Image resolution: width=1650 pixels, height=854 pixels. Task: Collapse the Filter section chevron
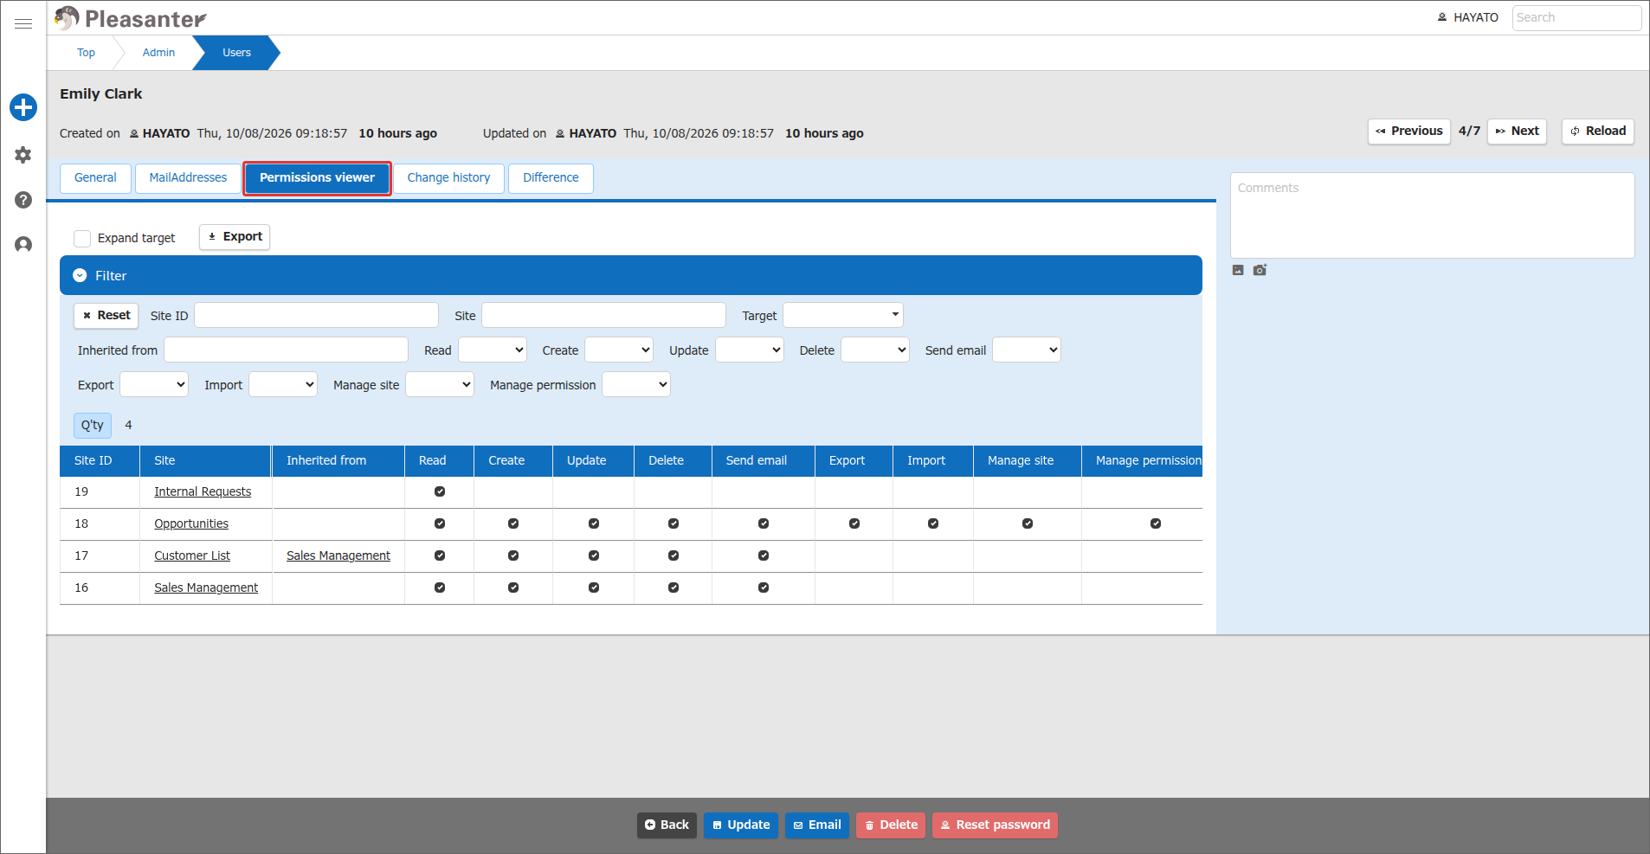80,275
